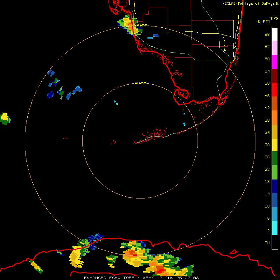Click the "46" legend value
The height and width of the screenshot is (280, 280).
click(x=267, y=96)
